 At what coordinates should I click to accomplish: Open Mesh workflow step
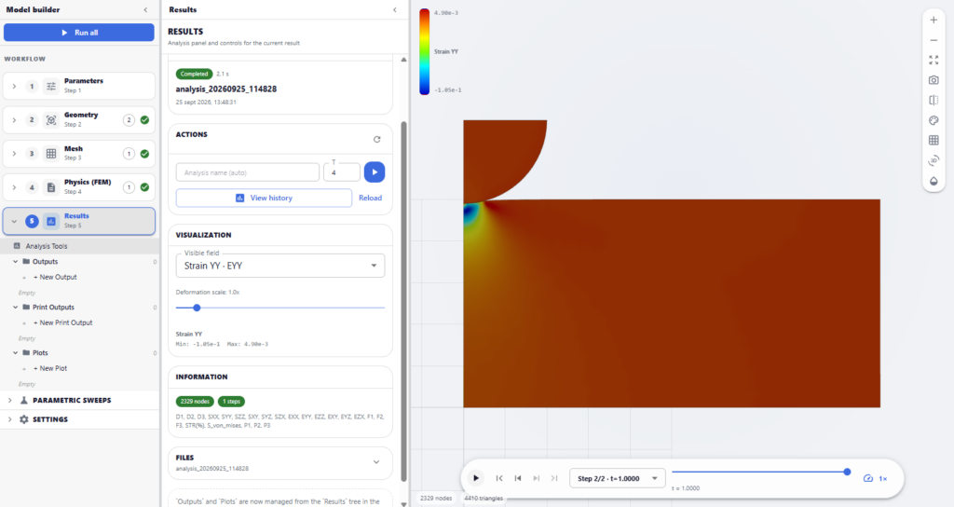tap(79, 154)
